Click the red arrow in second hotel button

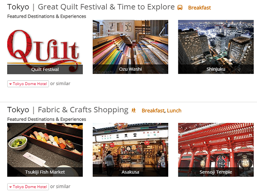(10, 187)
